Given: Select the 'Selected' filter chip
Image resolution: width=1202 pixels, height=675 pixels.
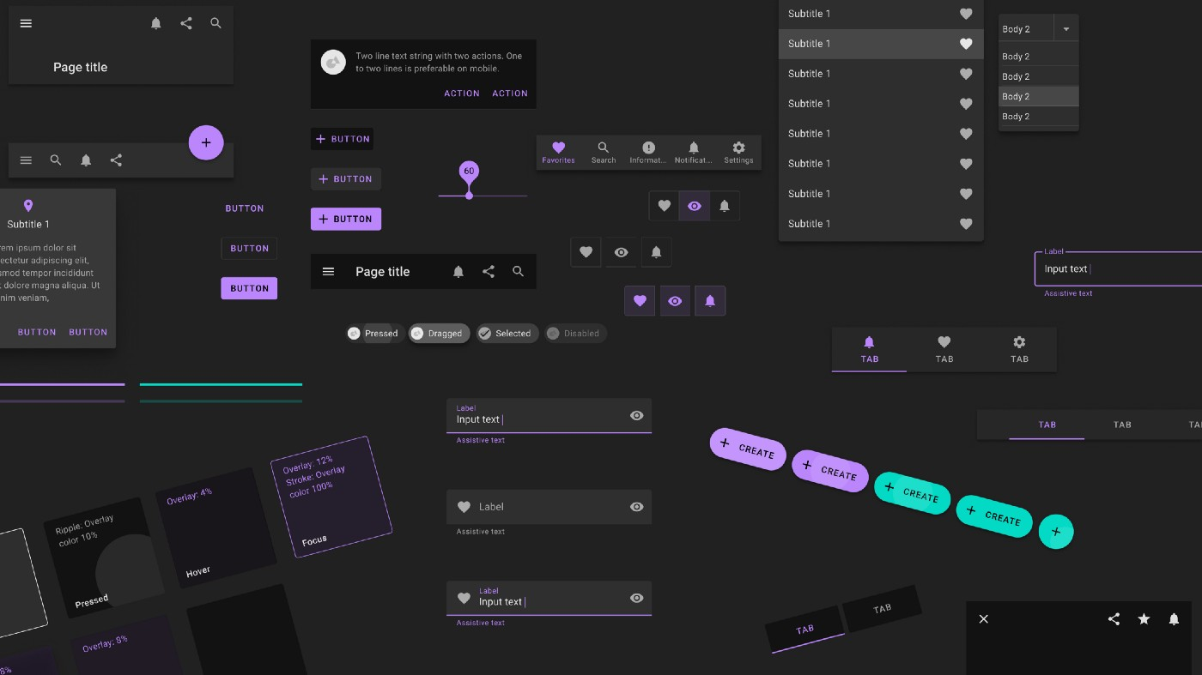Looking at the screenshot, I should point(507,333).
